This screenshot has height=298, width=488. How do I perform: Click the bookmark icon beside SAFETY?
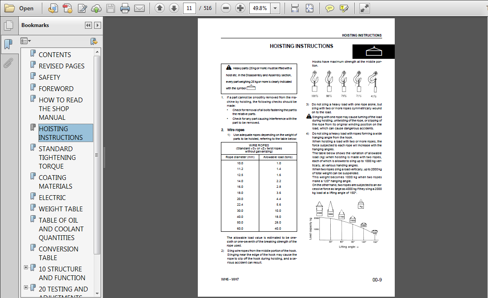point(33,76)
